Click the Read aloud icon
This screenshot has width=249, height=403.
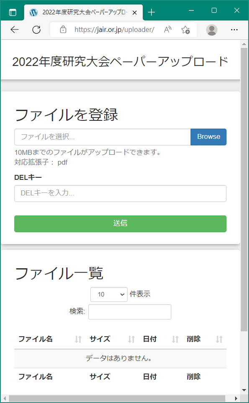click(x=168, y=30)
